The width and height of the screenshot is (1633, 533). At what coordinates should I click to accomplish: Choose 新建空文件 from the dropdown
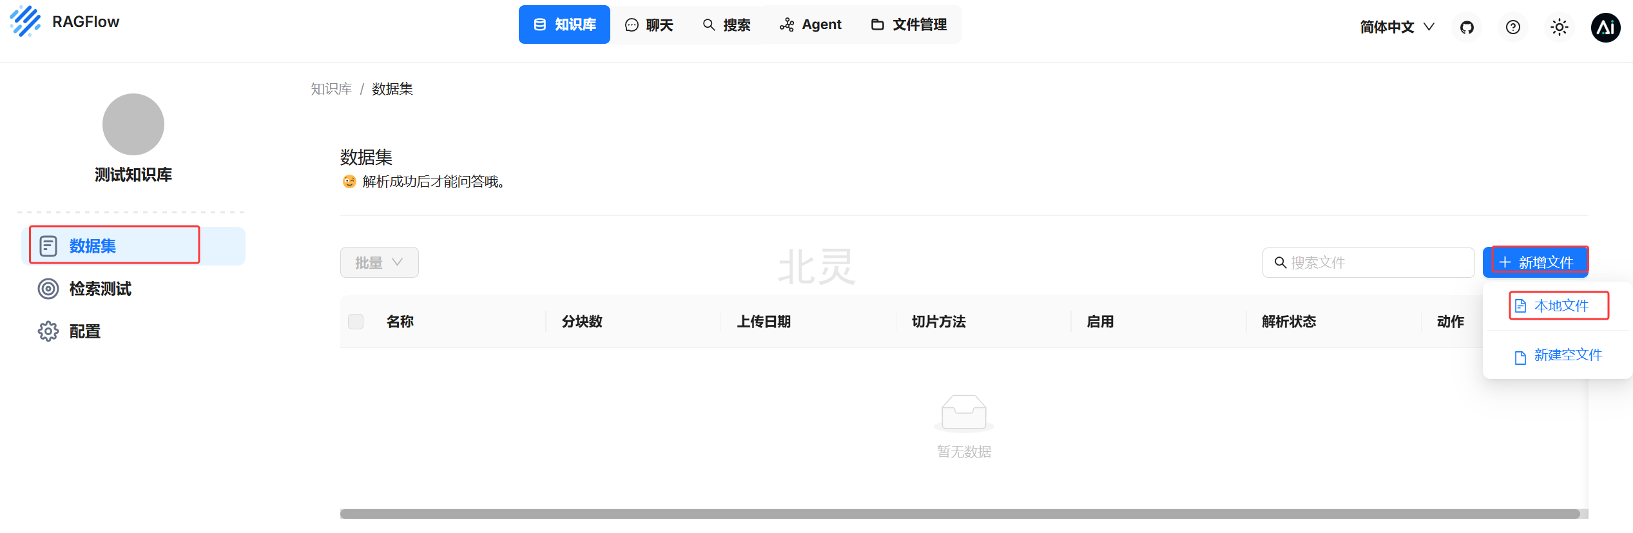[1558, 355]
